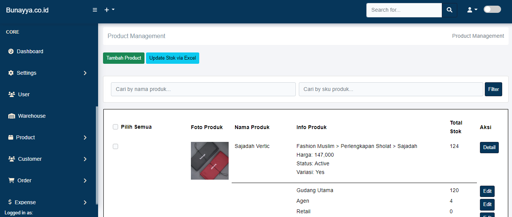
Task: Click the Customer people icon
Action: [12, 159]
